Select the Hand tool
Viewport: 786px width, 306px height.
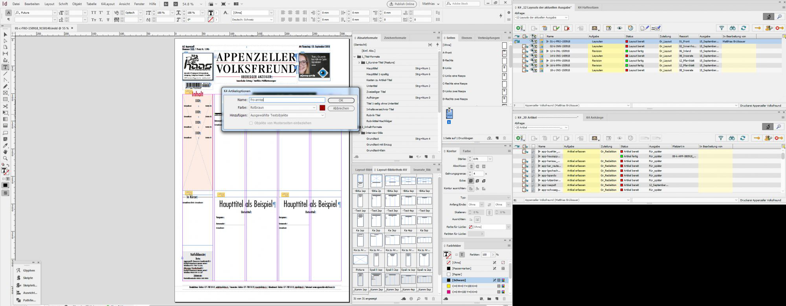6,152
